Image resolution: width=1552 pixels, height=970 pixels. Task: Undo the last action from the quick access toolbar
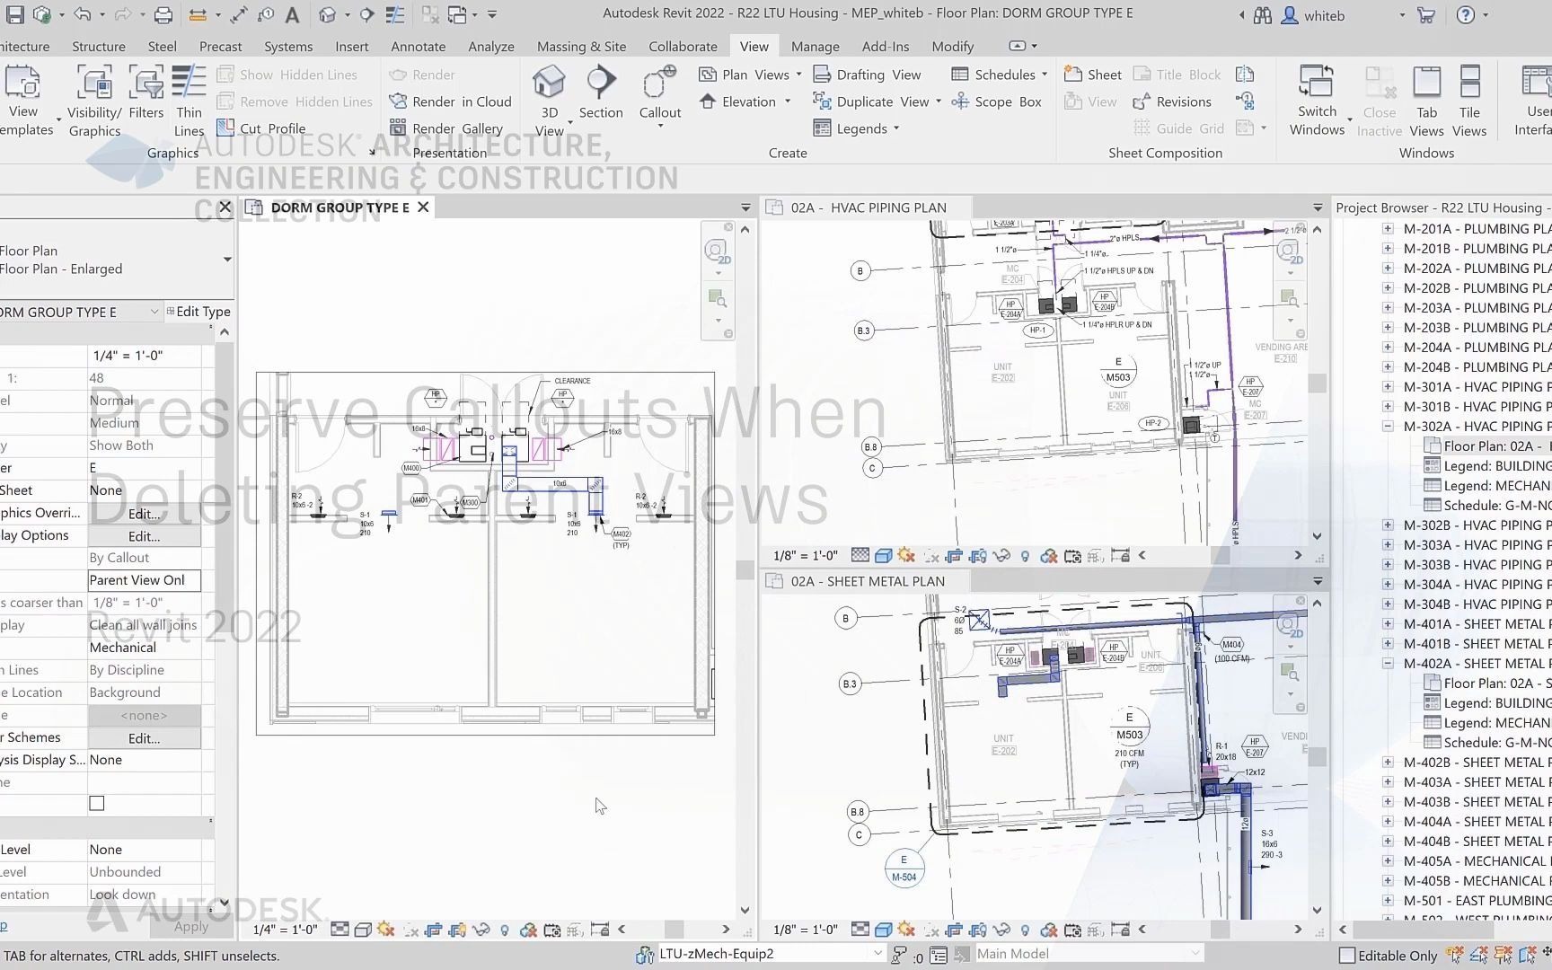[83, 14]
